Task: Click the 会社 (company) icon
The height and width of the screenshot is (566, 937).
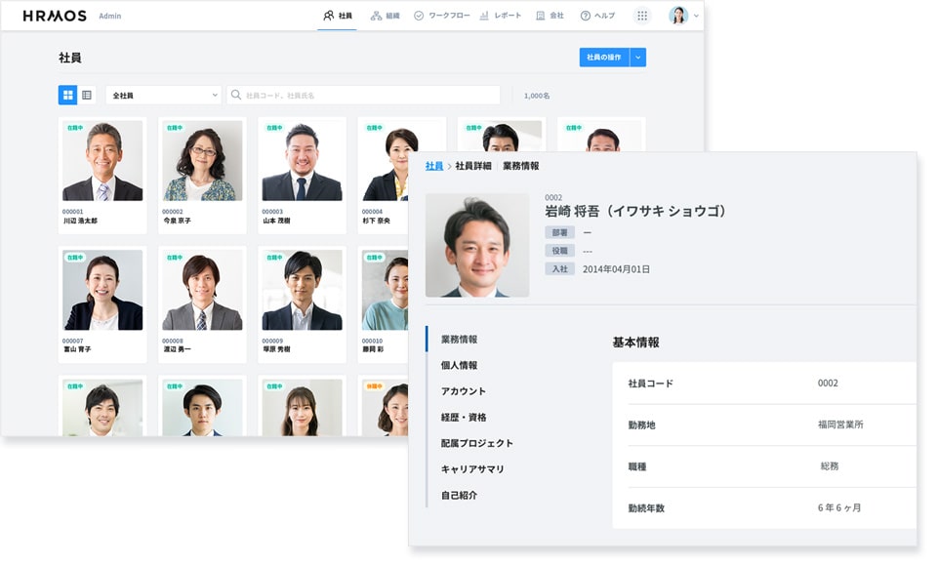Action: pos(539,16)
